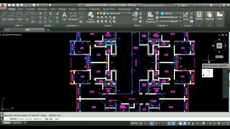The height and width of the screenshot is (129, 230).
Task: Open the Annotate ribbon tab
Action: click(x=30, y=9)
